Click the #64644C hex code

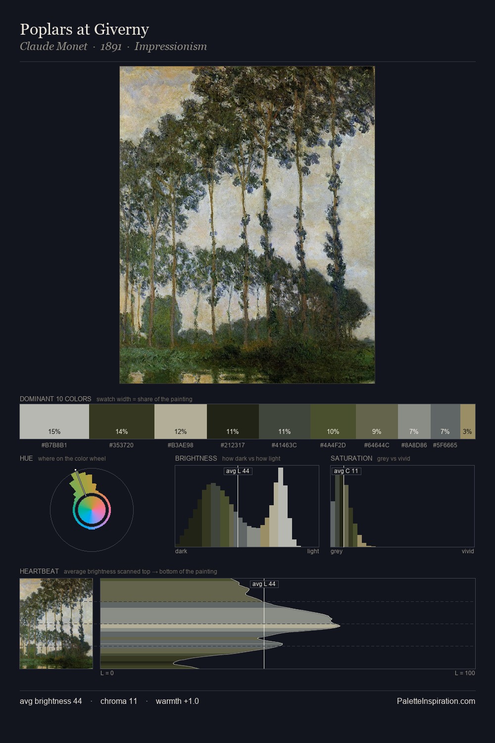click(377, 445)
